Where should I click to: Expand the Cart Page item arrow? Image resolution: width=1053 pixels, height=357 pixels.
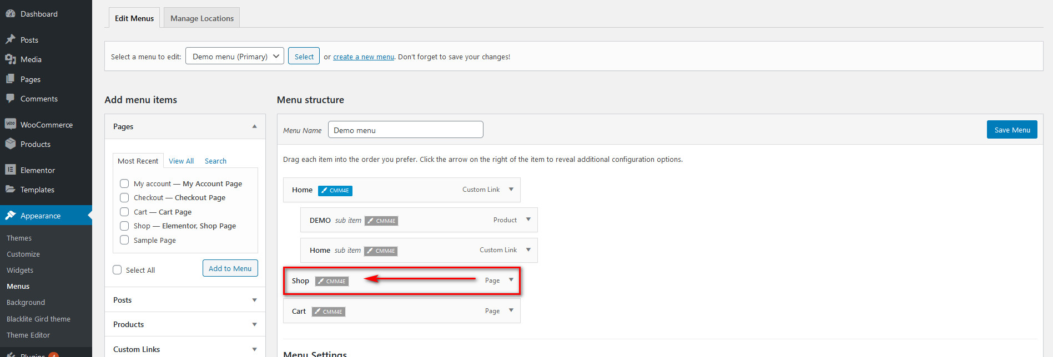coord(511,310)
